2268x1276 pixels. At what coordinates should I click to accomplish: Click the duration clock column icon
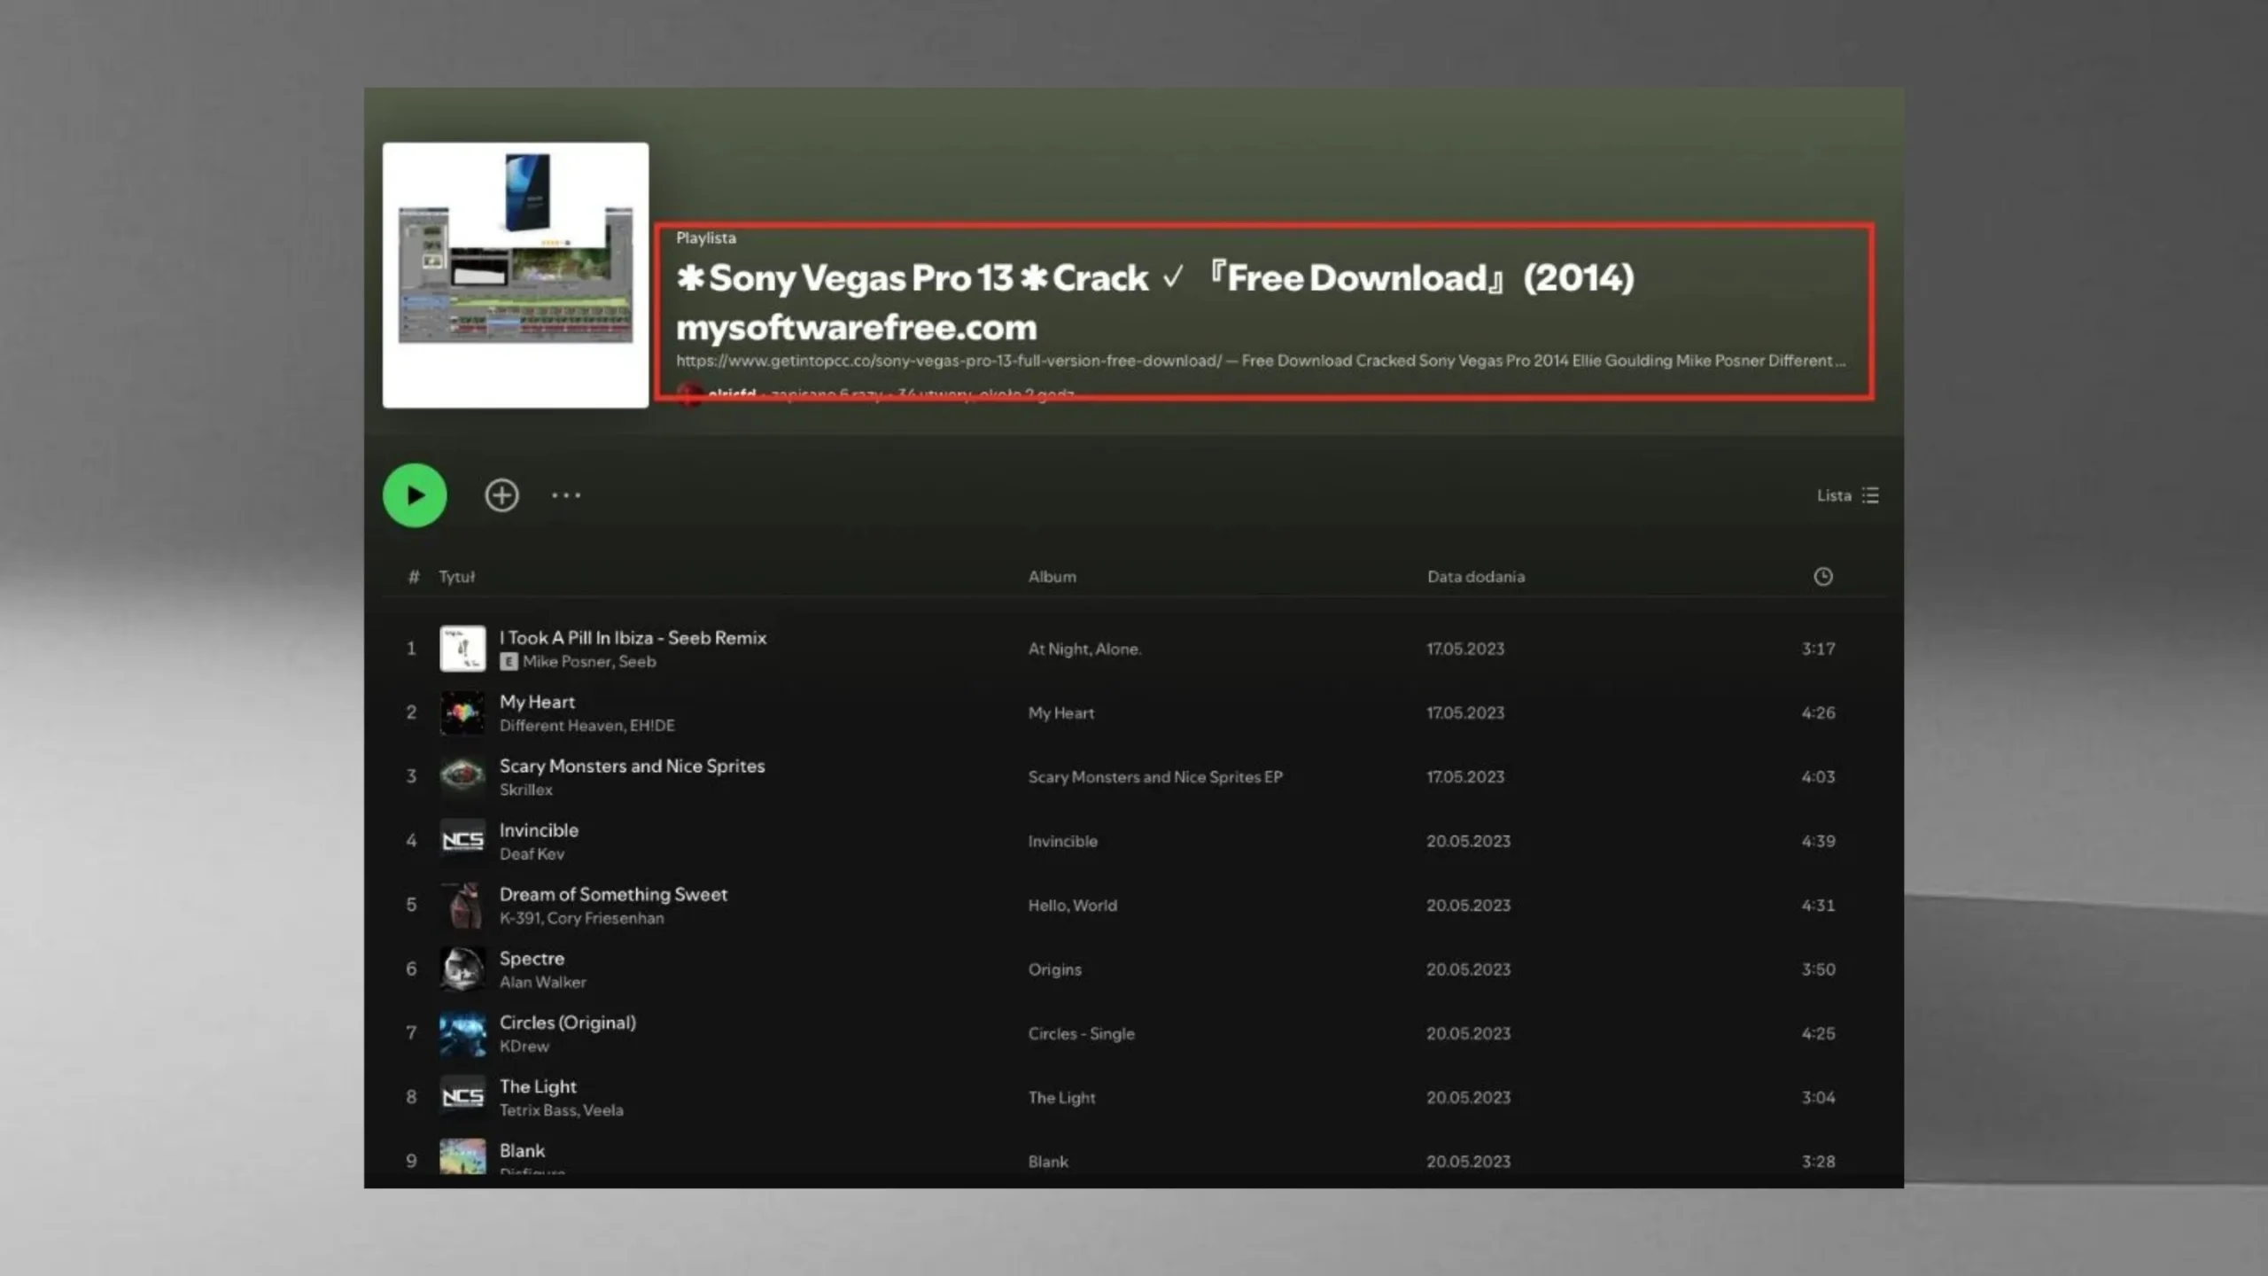1822,577
